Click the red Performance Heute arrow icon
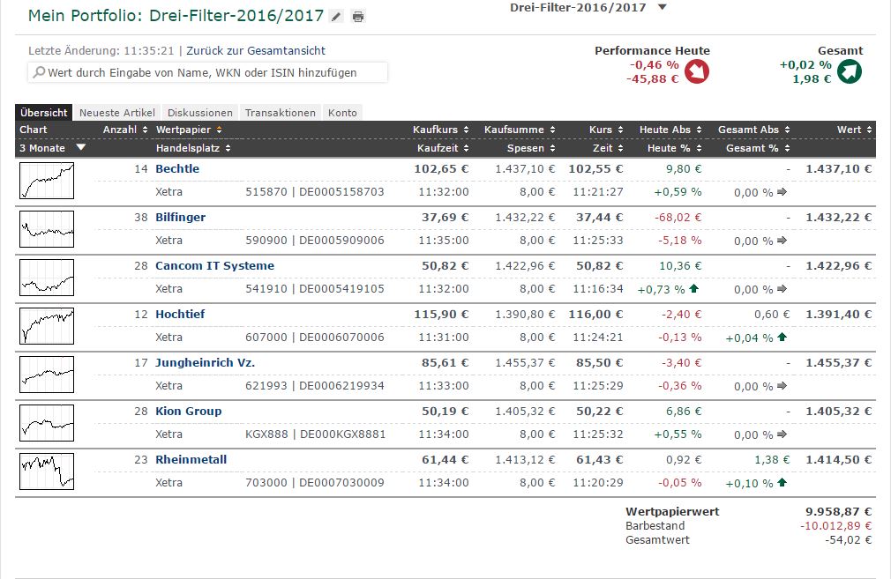This screenshot has width=891, height=579. (x=697, y=71)
